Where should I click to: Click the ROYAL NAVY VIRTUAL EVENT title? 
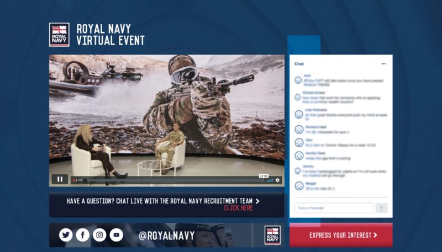(110, 35)
